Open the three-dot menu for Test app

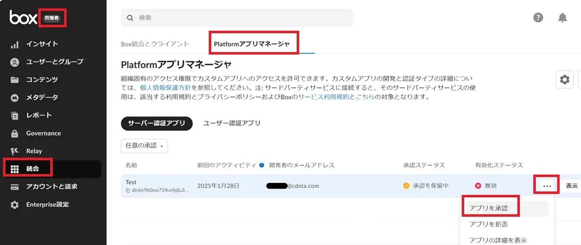click(547, 186)
